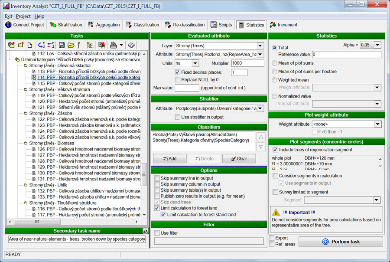The image size is (390, 262).
Task: Enable the Use filter checkbox
Action: [157, 233]
